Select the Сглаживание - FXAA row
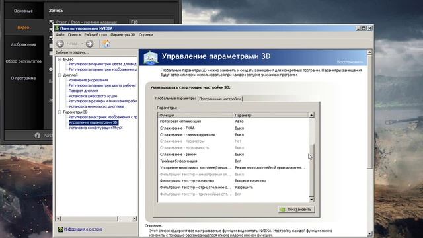The width and height of the screenshot is (423, 238). pos(233,128)
